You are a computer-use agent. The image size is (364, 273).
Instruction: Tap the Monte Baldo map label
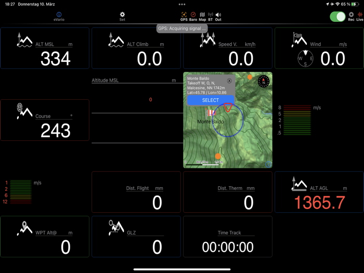[x=210, y=122]
